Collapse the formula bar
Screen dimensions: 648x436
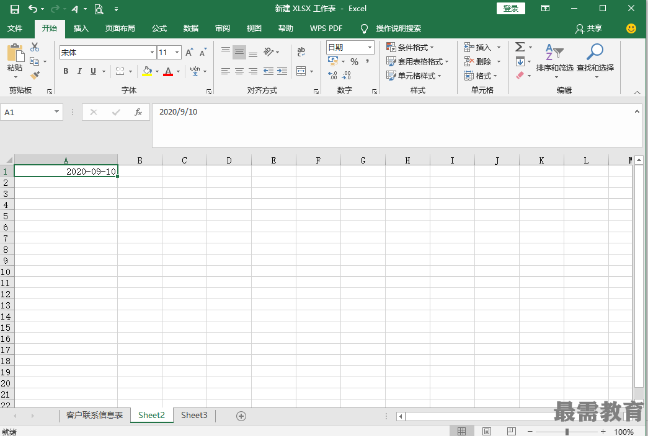pyautogui.click(x=637, y=111)
